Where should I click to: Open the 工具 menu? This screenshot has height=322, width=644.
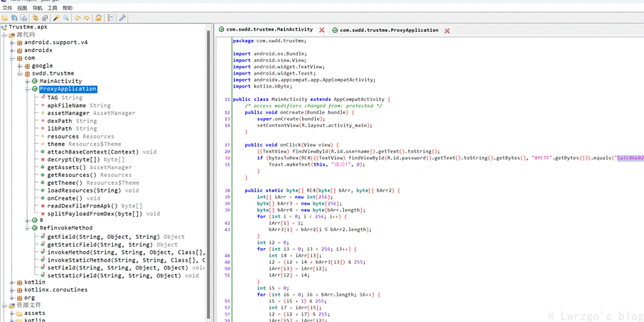coord(52,8)
